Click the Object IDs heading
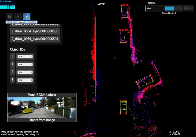Viewport: 196px width, 137px height. click(x=18, y=49)
